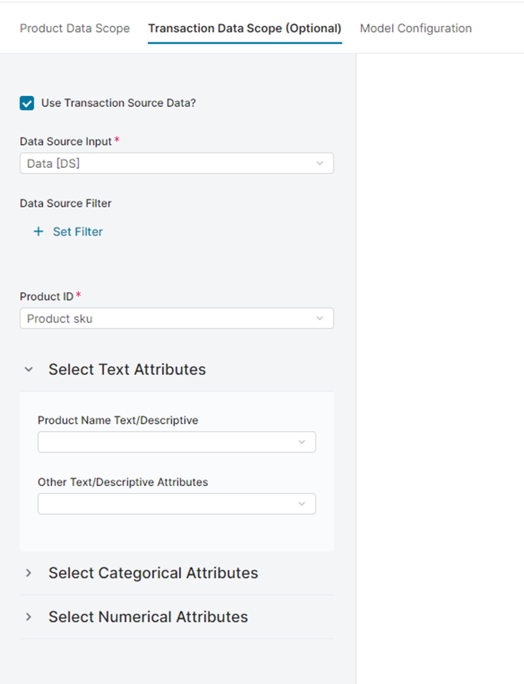Image resolution: width=524 pixels, height=684 pixels.
Task: Collapse the Select Text Attributes chevron
Action: (x=29, y=370)
